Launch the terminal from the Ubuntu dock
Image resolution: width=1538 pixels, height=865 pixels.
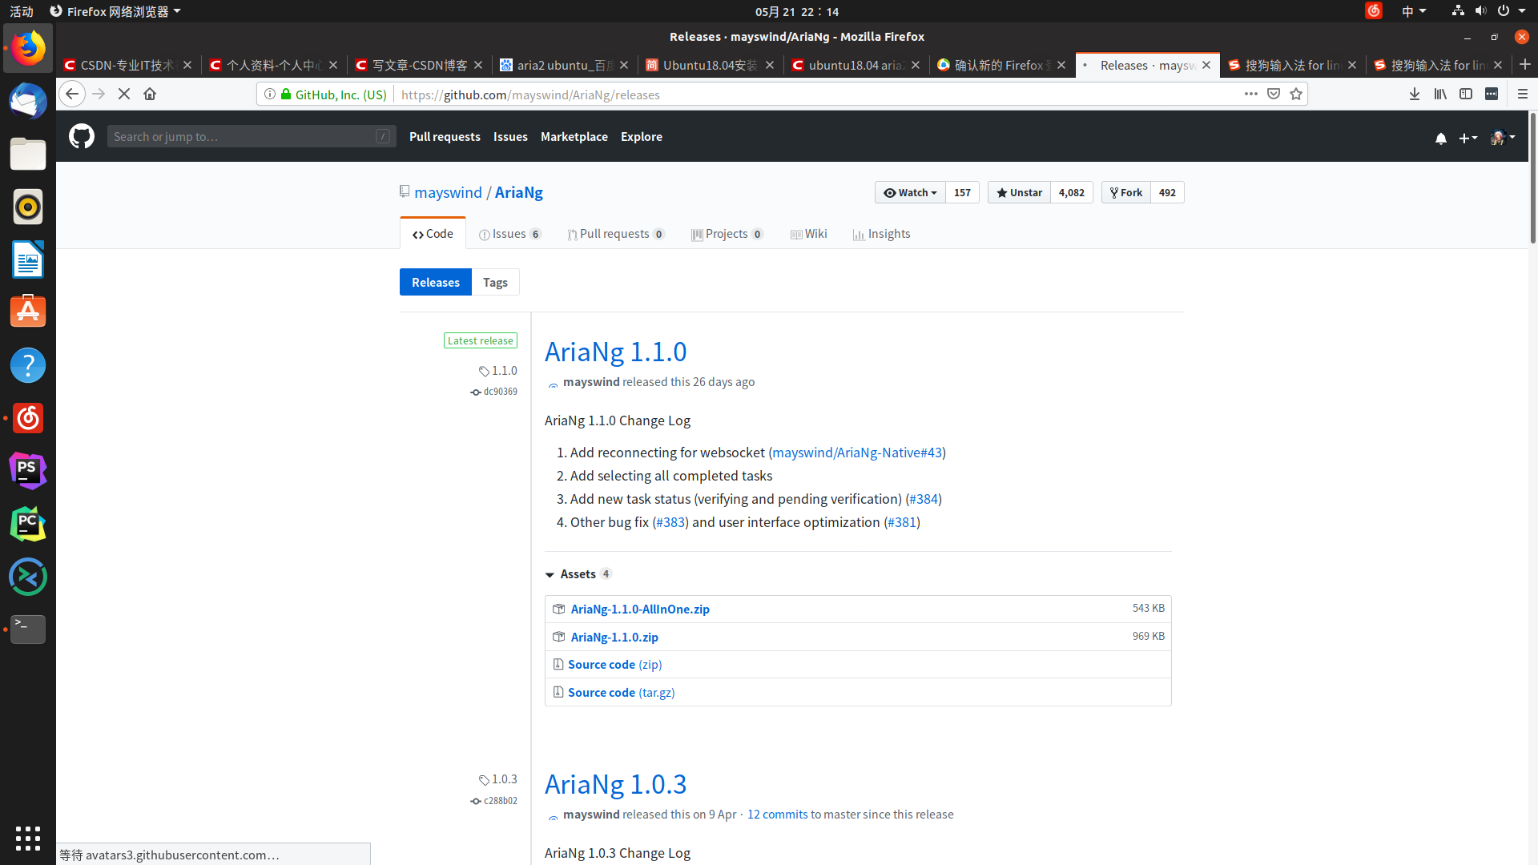pyautogui.click(x=27, y=630)
